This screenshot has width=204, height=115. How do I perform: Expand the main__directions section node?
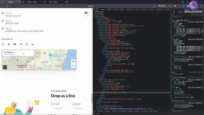click(98, 26)
